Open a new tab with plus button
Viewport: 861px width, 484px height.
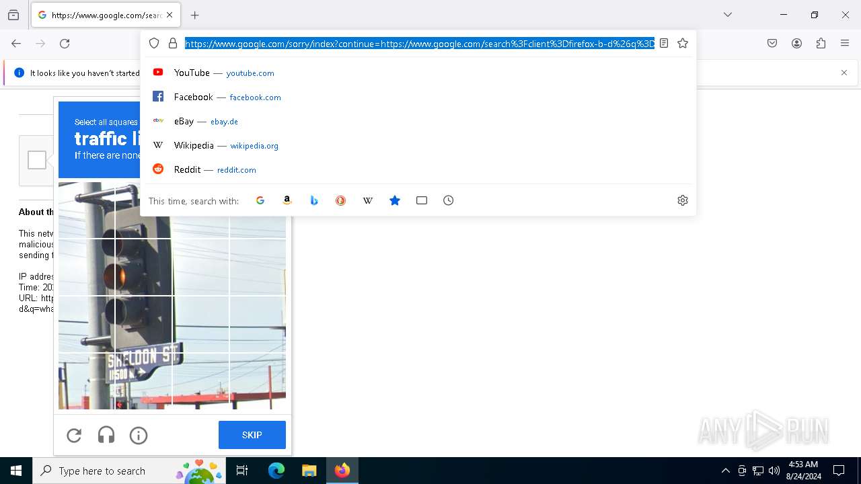point(195,15)
